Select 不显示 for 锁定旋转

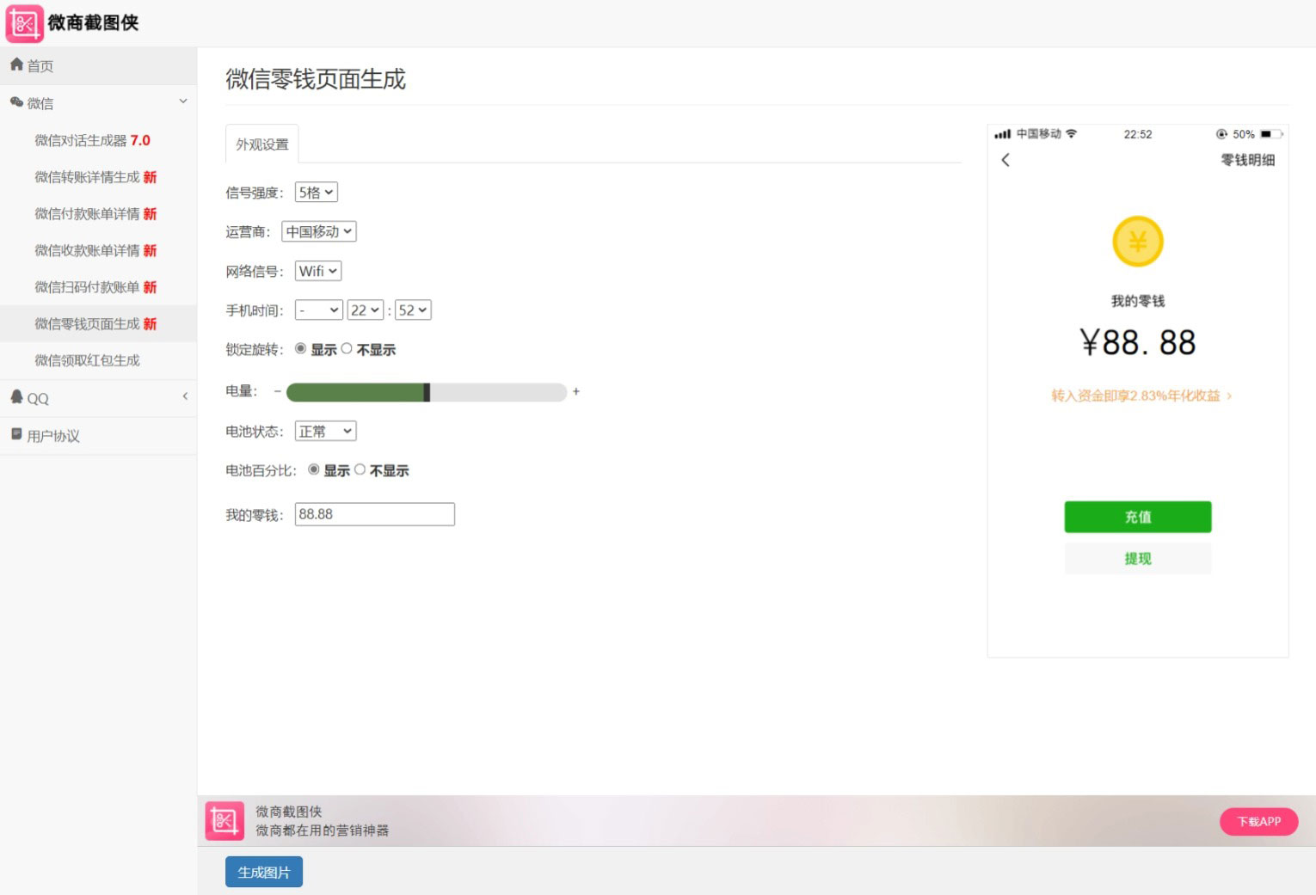[347, 348]
